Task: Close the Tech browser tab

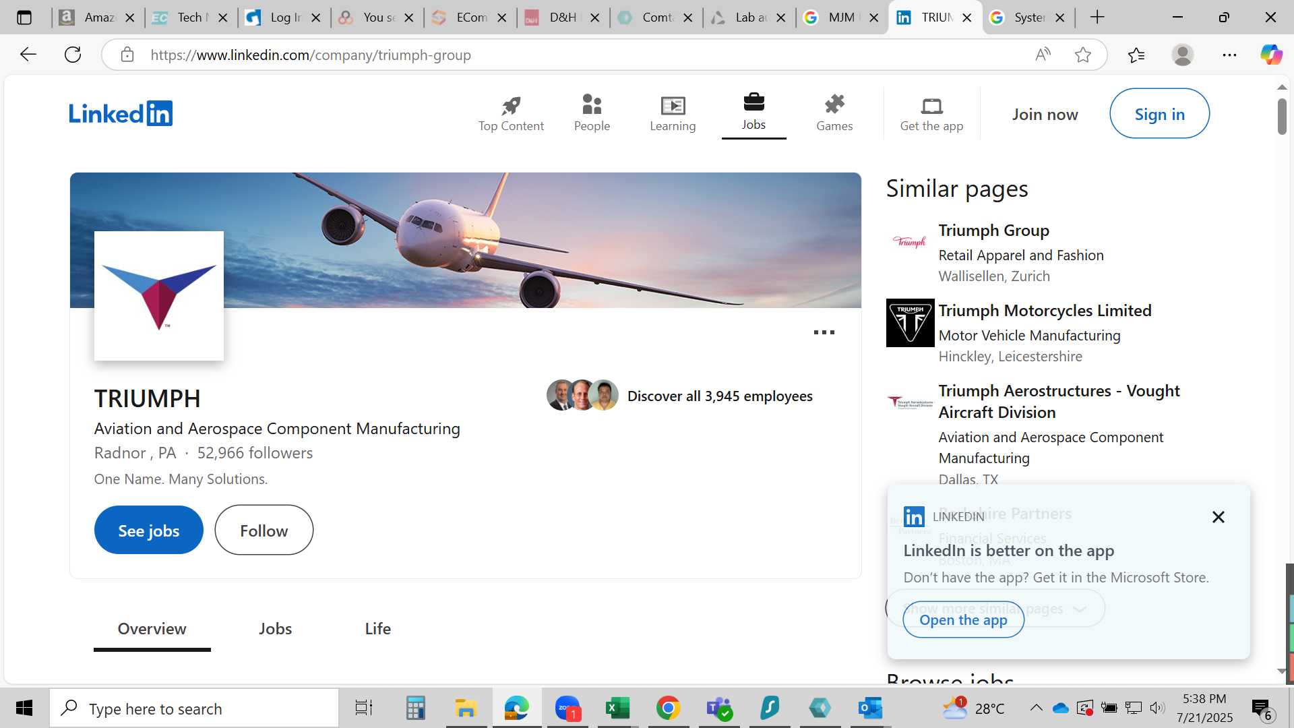Action: [223, 18]
